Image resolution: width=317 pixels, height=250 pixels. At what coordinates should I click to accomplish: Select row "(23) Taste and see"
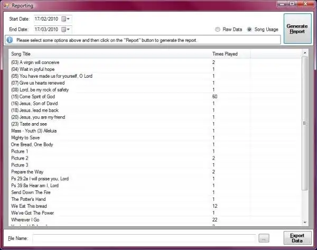coord(155,124)
